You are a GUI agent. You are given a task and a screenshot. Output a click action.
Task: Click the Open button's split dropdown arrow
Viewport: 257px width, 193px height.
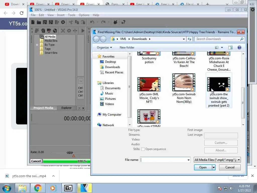214,167
